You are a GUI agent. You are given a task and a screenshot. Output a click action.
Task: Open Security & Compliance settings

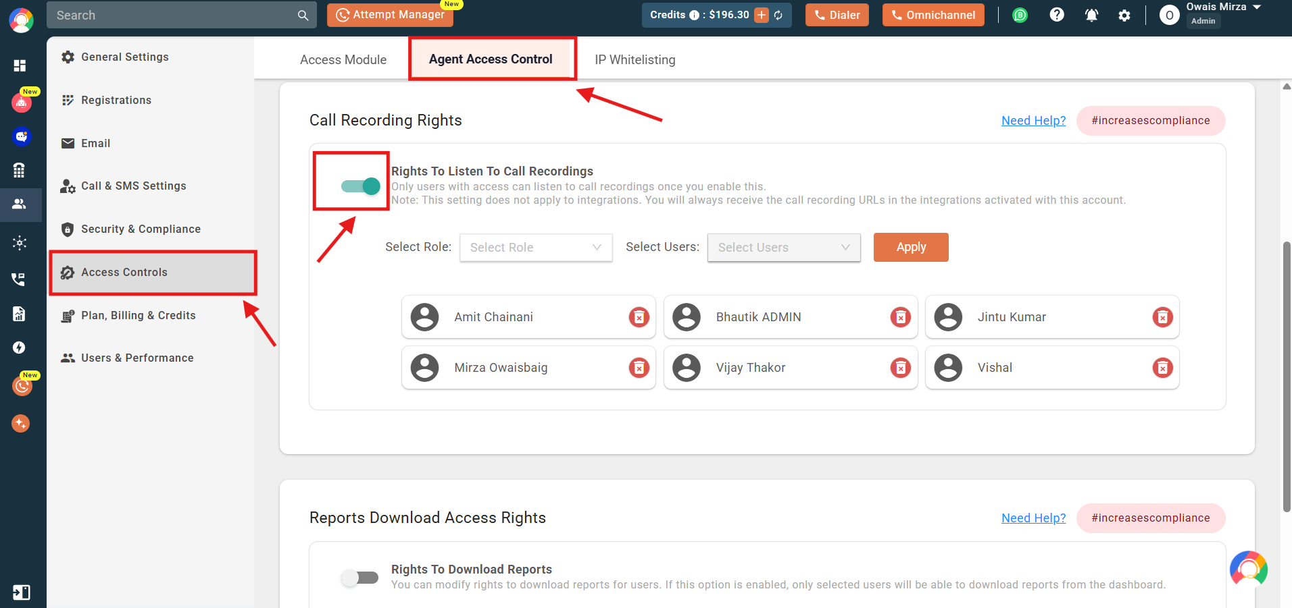[x=151, y=229]
